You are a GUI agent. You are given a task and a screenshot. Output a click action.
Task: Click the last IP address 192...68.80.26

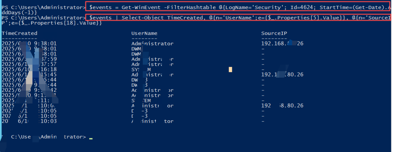click(282, 106)
